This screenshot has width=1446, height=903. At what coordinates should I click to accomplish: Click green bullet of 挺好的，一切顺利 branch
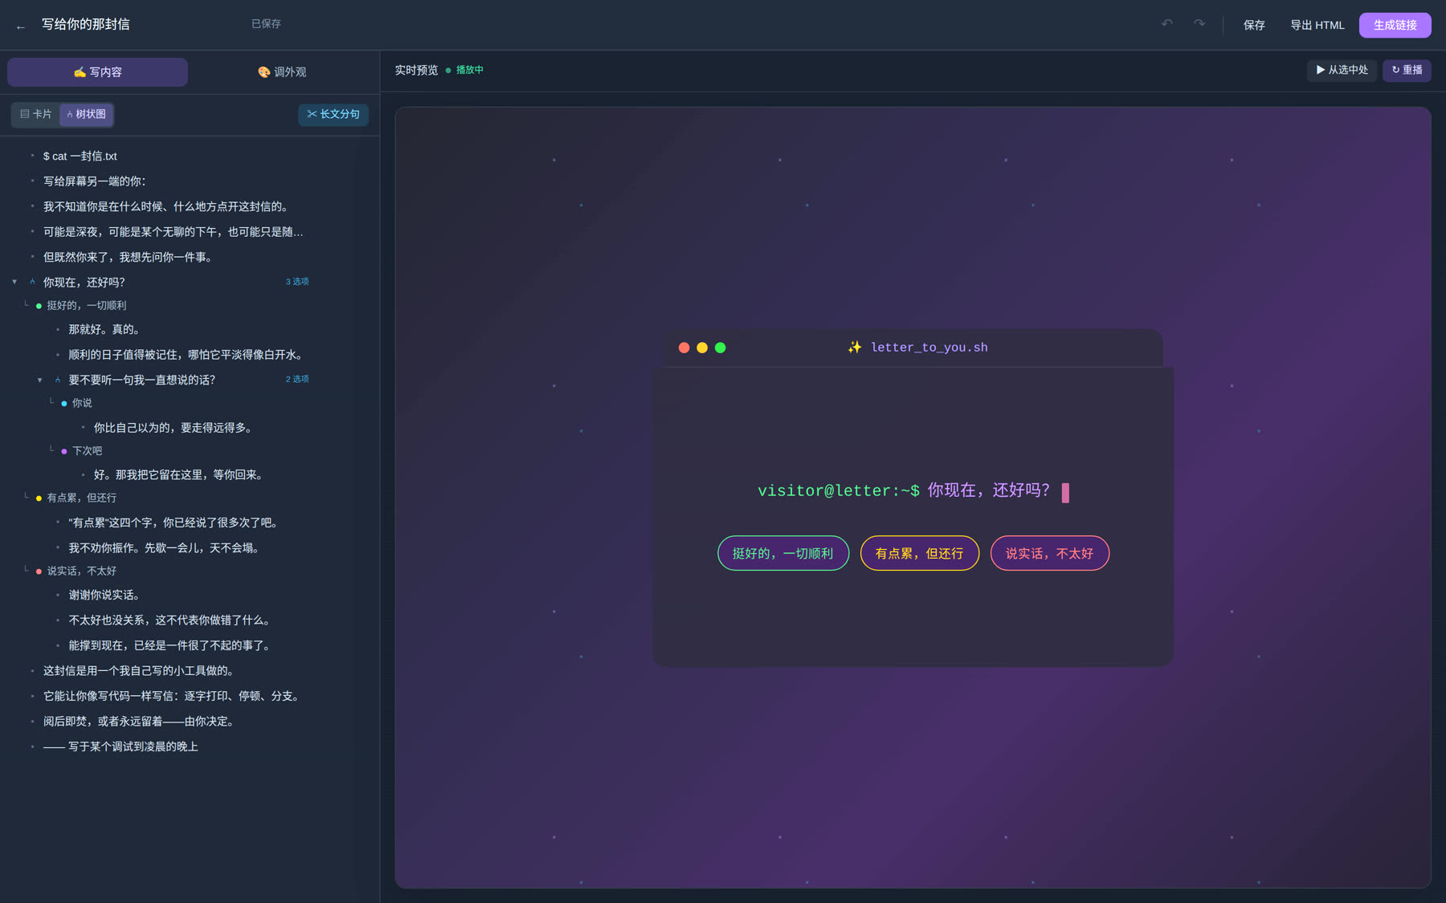(39, 306)
